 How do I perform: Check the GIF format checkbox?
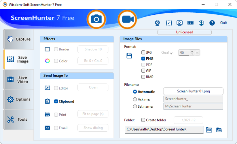143,71
